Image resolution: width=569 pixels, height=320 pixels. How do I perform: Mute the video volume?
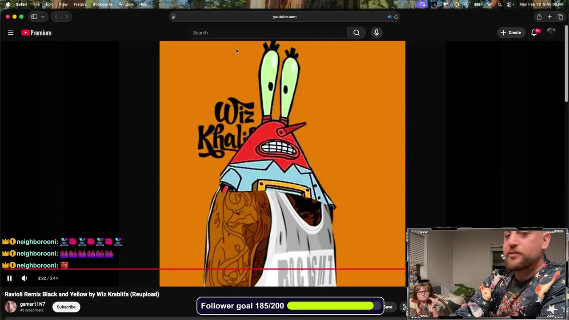24,278
